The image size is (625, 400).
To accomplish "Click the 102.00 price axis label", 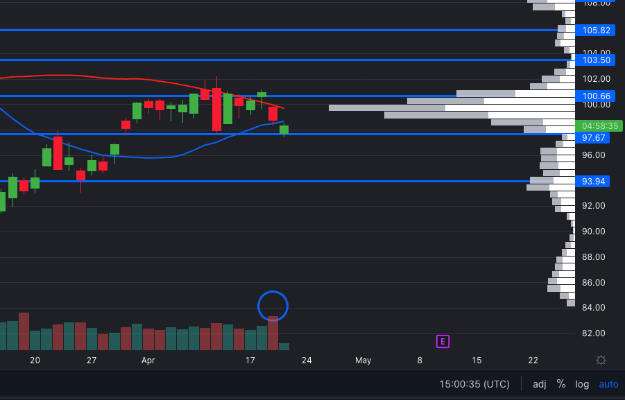I will (597, 79).
